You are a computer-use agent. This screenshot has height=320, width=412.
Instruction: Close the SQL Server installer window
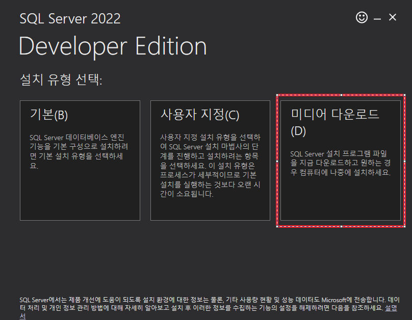(393, 17)
